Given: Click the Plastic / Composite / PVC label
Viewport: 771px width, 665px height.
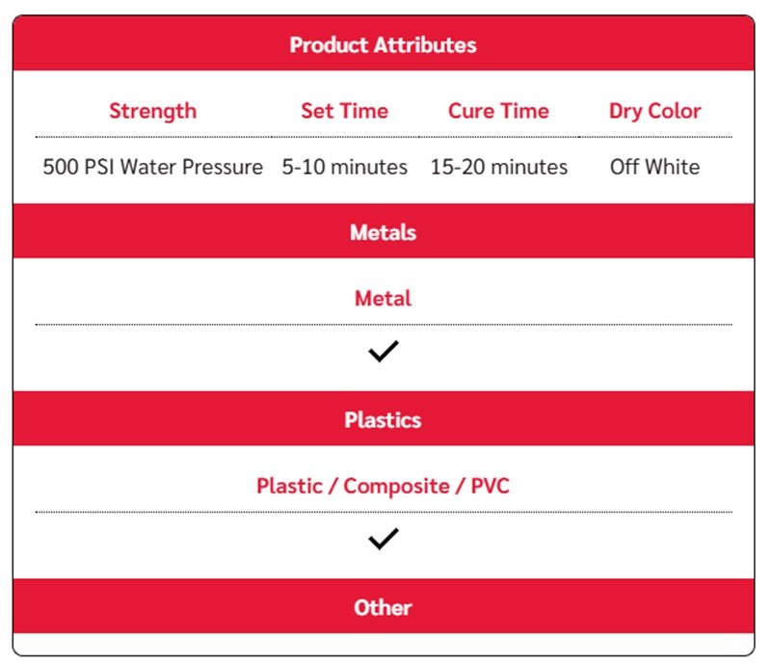Looking at the screenshot, I should point(383,486).
